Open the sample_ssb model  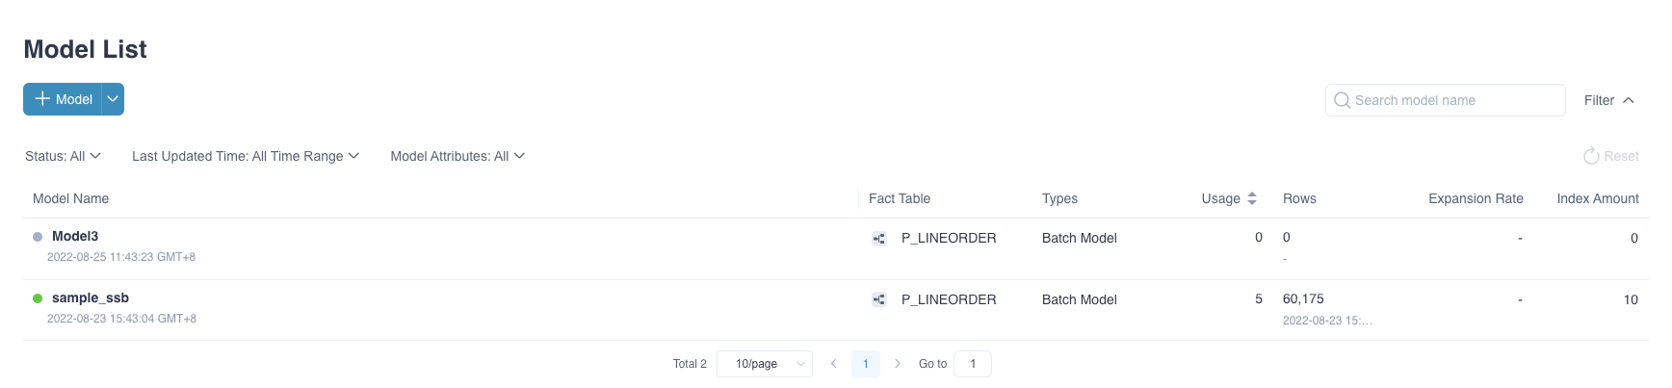click(x=91, y=297)
